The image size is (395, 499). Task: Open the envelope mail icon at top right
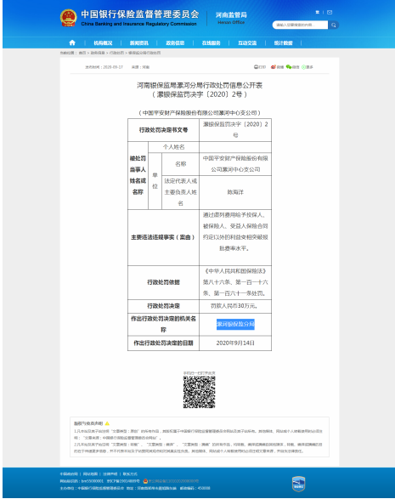coord(330,13)
